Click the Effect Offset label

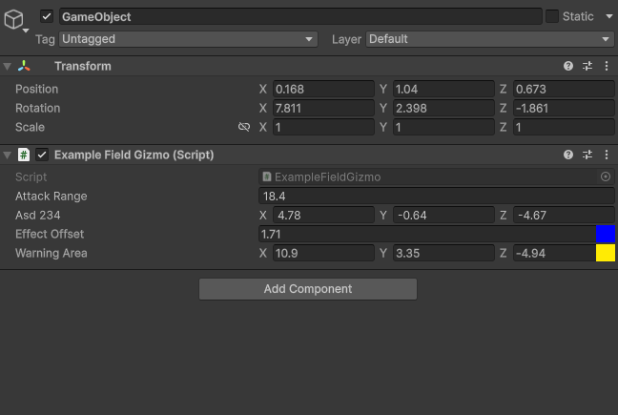point(50,234)
